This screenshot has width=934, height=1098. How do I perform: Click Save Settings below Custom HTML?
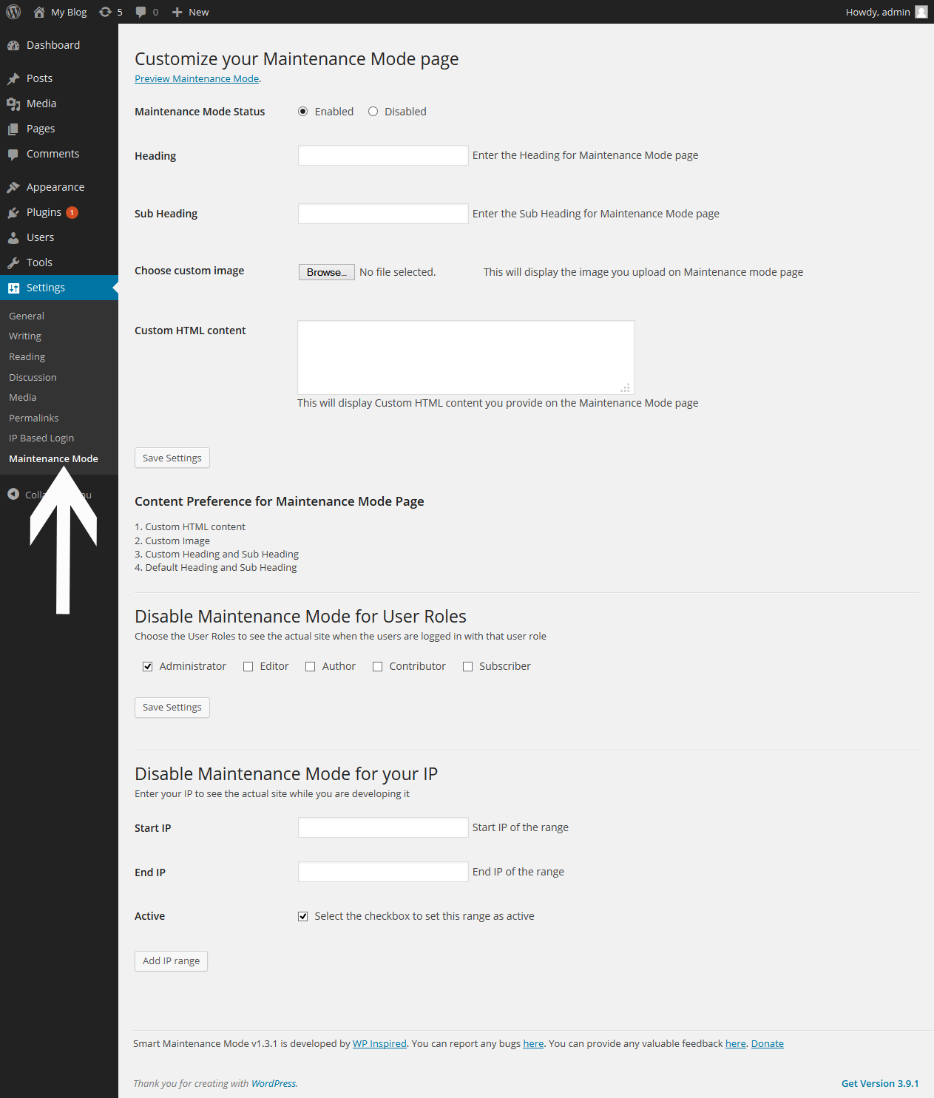pyautogui.click(x=172, y=458)
